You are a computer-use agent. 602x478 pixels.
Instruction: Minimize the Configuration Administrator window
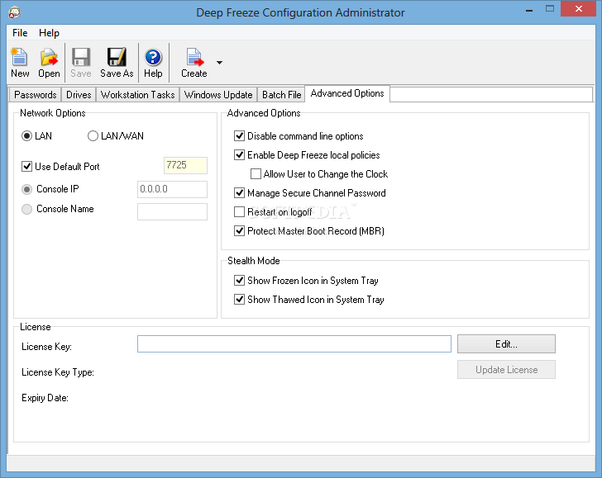point(529,10)
